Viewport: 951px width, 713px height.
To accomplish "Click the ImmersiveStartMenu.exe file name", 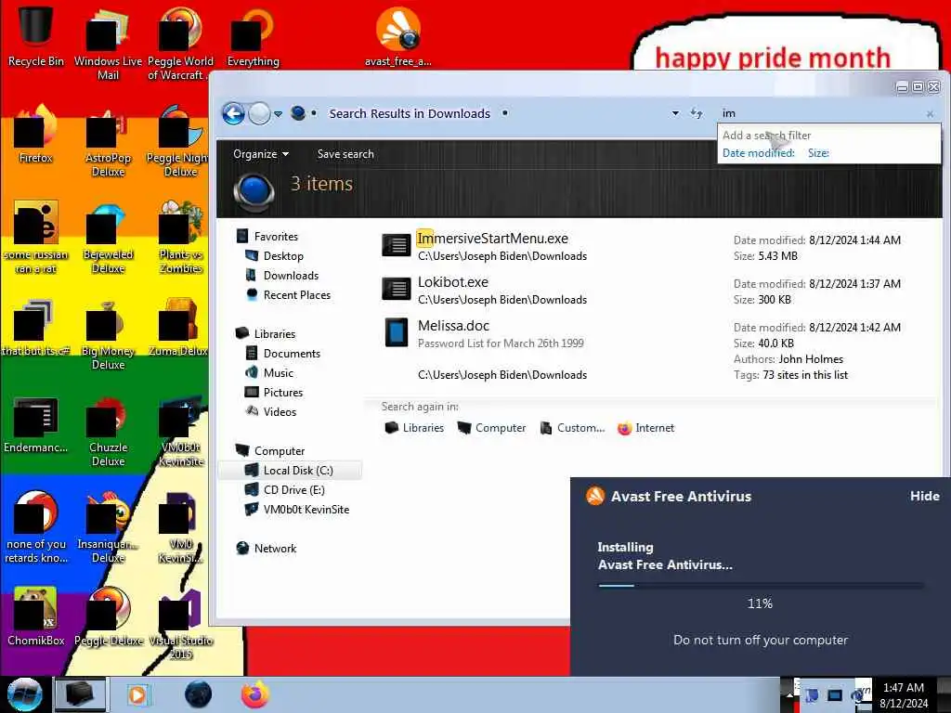I will [x=492, y=239].
